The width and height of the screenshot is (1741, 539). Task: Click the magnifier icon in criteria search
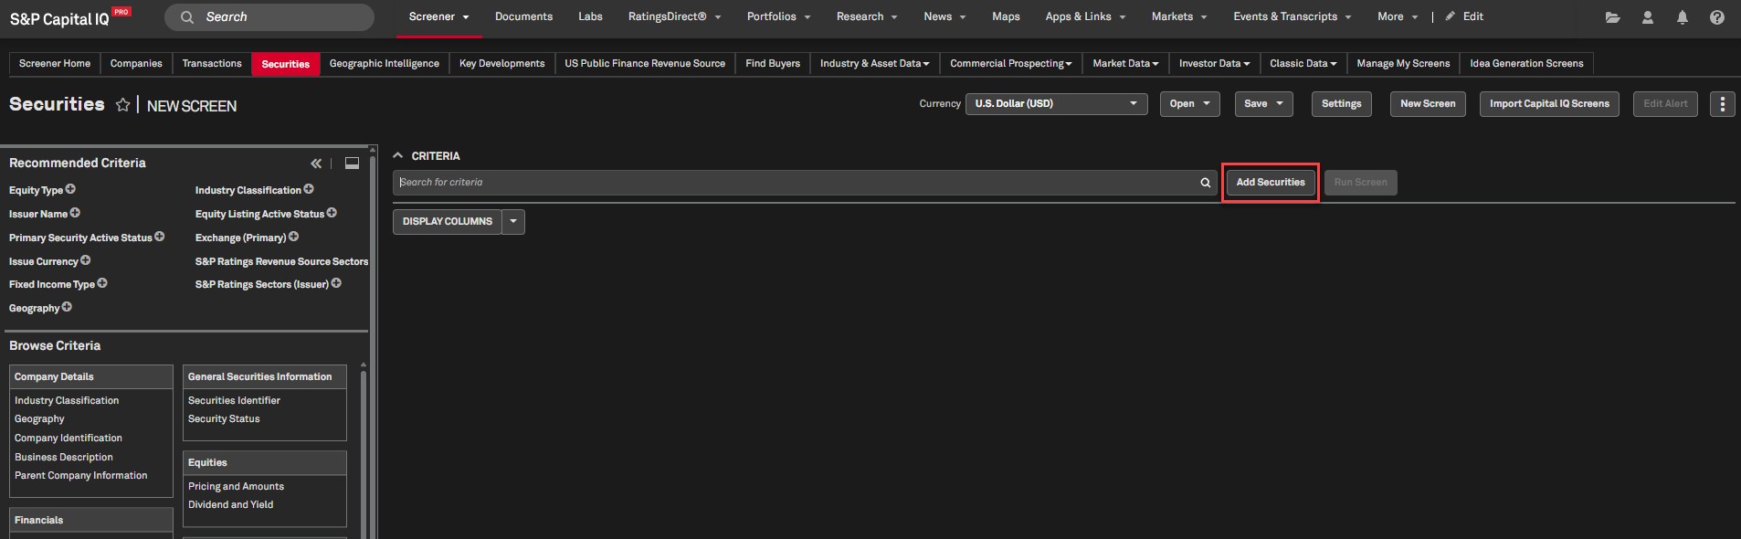pos(1206,183)
